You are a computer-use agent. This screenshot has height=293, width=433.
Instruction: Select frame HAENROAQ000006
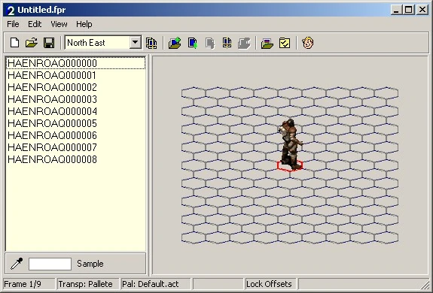pos(75,135)
